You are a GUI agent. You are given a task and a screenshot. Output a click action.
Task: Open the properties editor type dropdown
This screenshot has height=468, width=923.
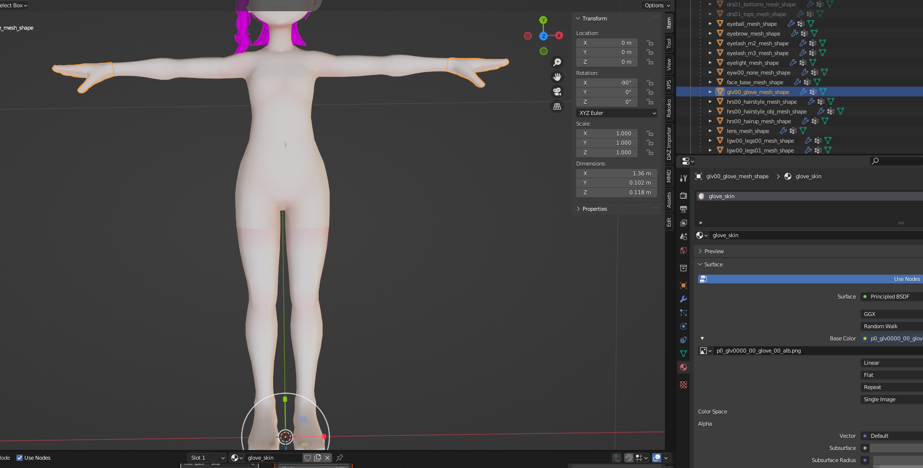click(688, 161)
